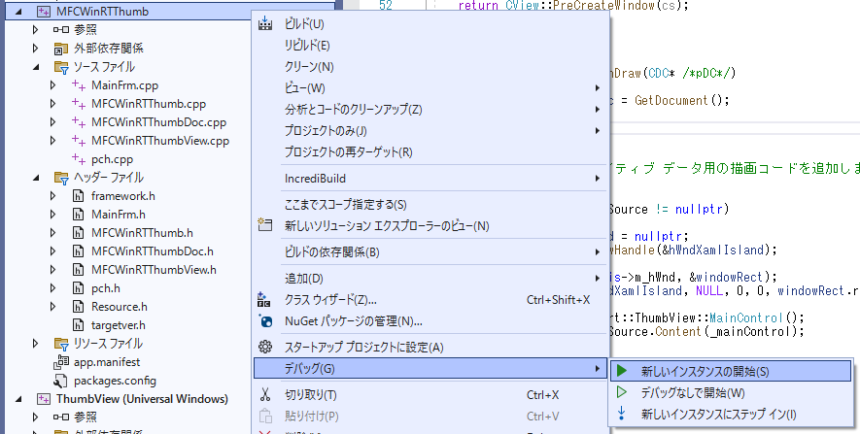Click the ソース ファイル filter folder icon
This screenshot has height=434, width=860.
[61, 67]
